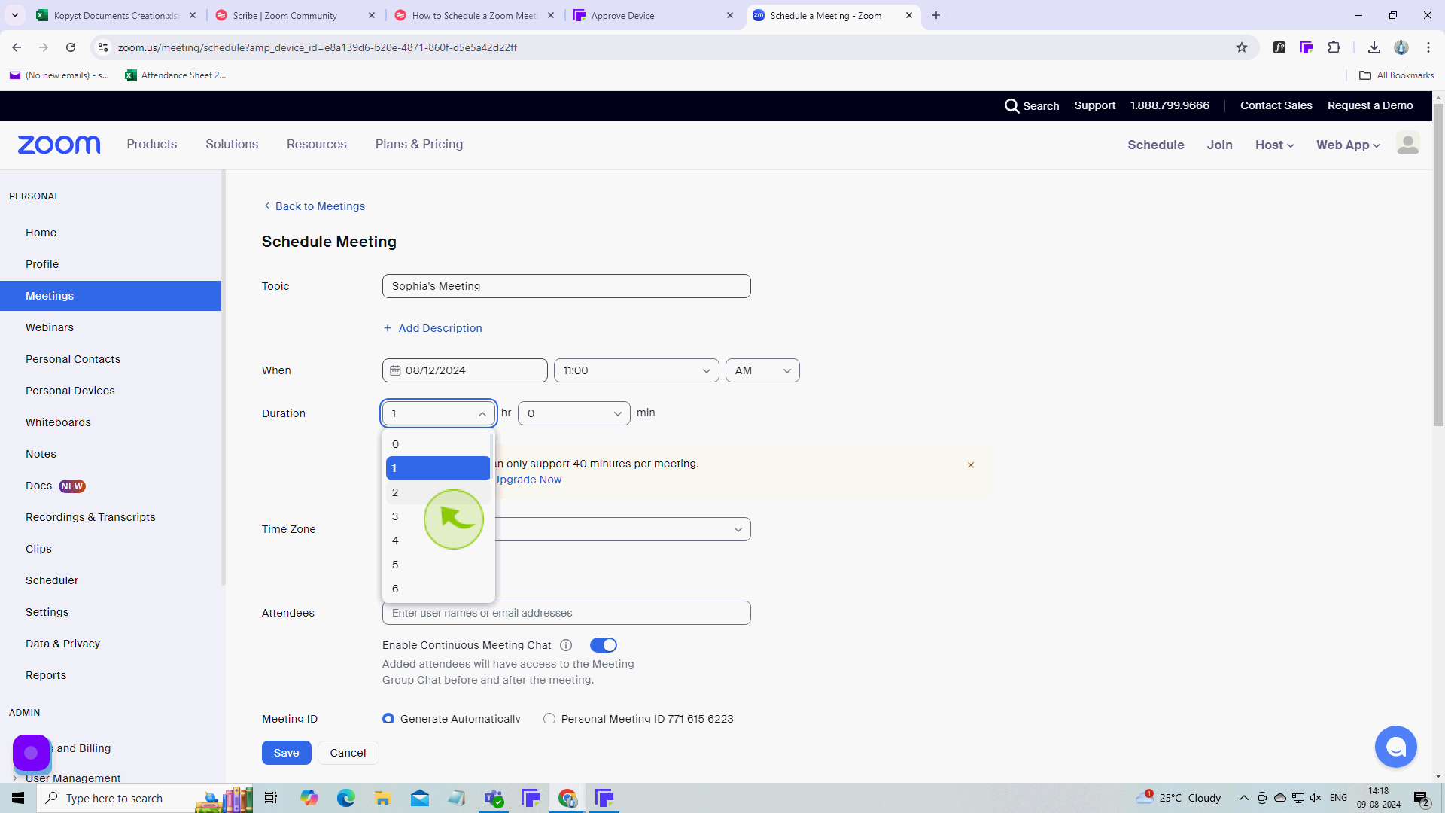Open Windows Start menu

coord(18,798)
